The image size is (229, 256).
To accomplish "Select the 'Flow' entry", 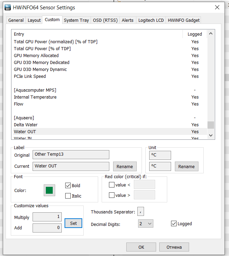I will coord(110,104).
